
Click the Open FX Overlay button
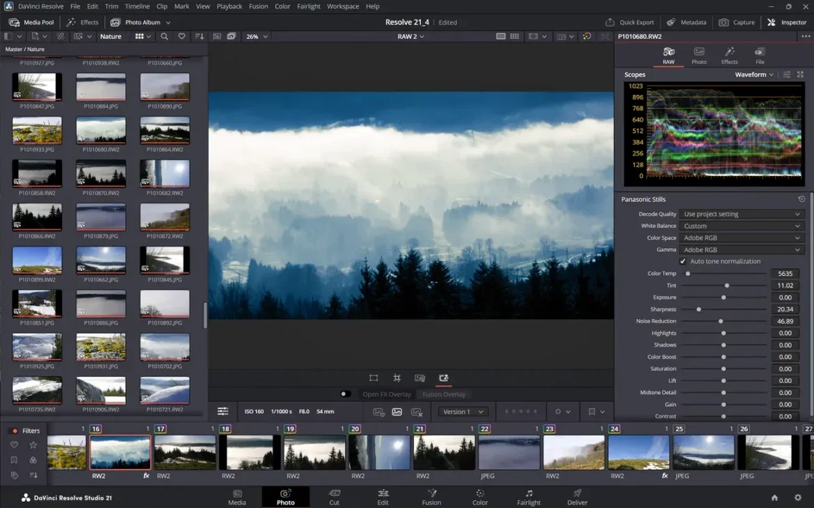tap(386, 394)
